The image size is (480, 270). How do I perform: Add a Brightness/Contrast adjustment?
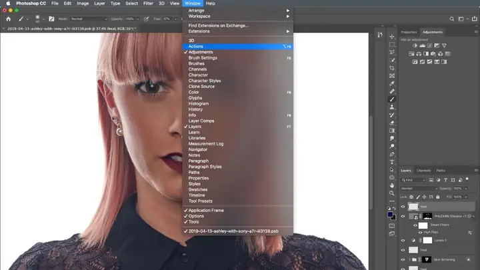[415, 45]
